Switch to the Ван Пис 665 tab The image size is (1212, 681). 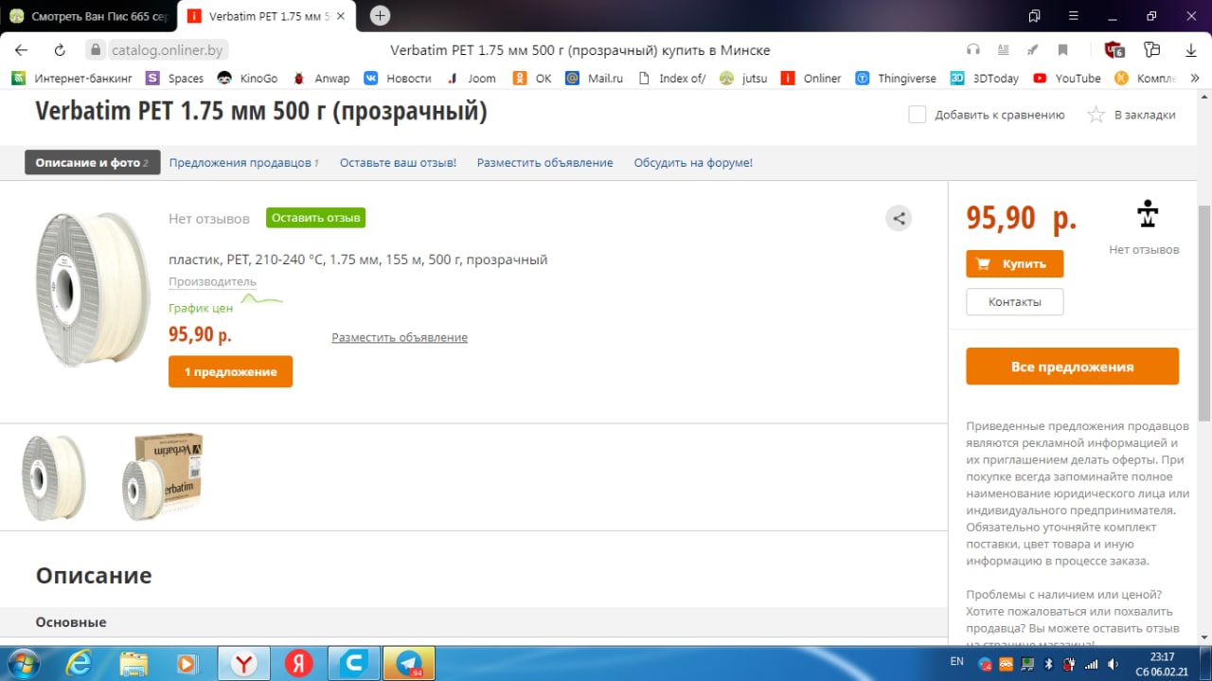[88, 16]
